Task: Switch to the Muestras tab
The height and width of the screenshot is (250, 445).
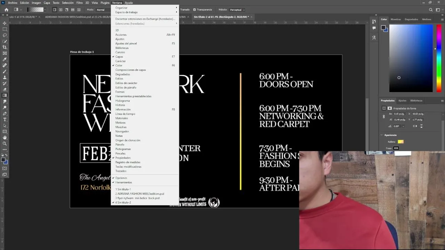Action: coord(396,19)
